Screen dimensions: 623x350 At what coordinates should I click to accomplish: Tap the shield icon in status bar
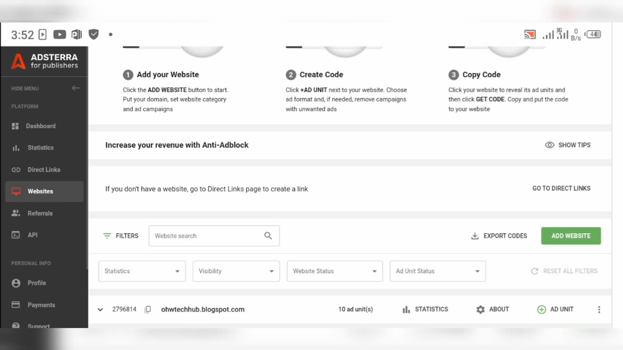[x=94, y=35]
